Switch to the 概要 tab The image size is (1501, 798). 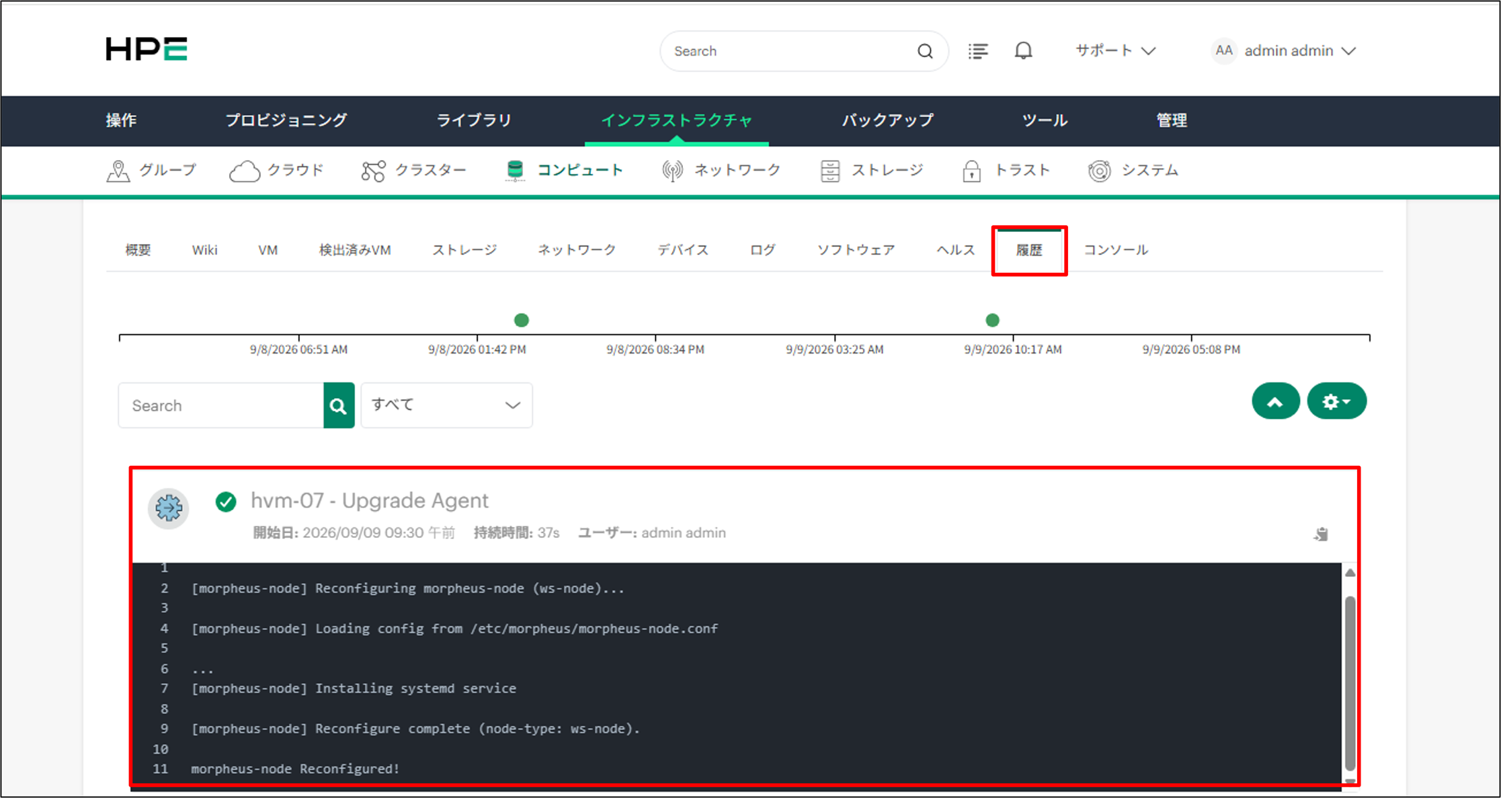pyautogui.click(x=138, y=250)
